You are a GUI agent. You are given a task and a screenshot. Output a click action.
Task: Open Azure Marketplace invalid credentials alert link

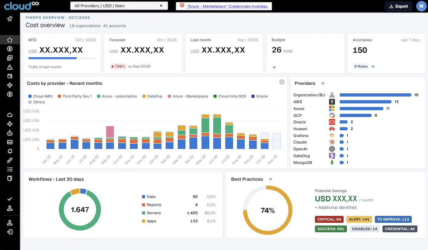pos(227,6)
